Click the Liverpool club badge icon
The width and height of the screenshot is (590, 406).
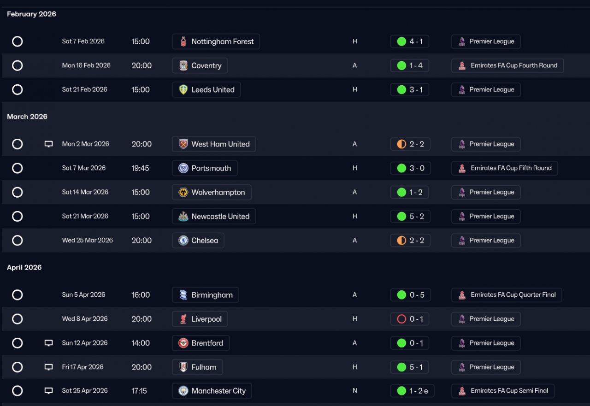183,319
